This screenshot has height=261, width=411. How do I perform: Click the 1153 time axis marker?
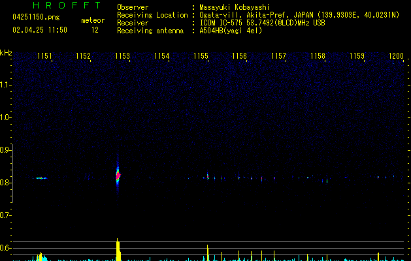pos(122,56)
